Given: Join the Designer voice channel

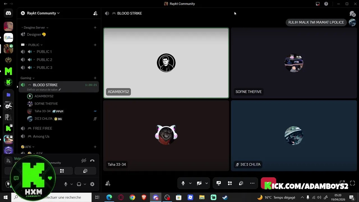Looking at the screenshot, I should (x=59, y=35).
